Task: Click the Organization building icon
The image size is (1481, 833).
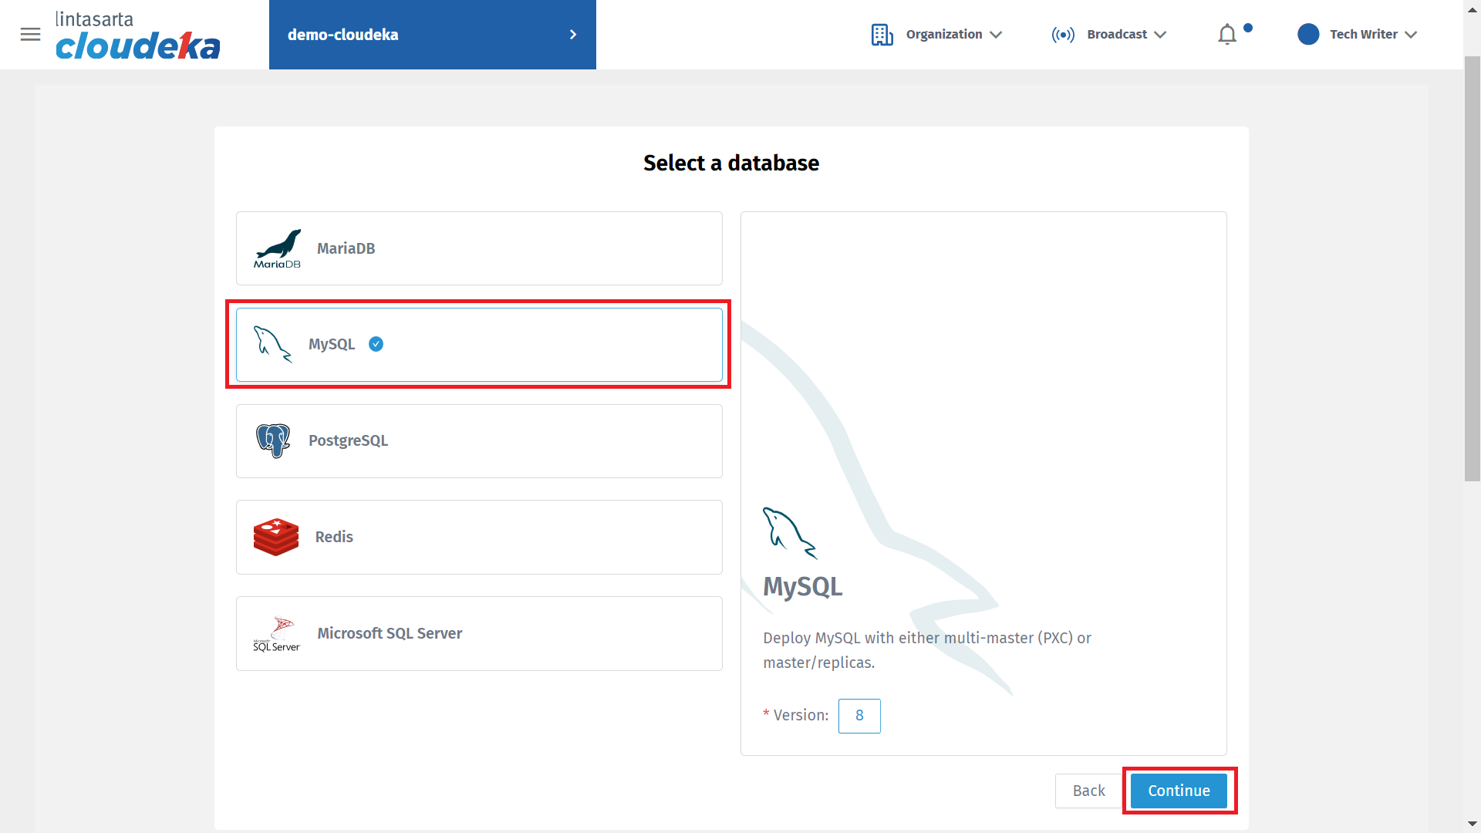Action: pos(882,35)
